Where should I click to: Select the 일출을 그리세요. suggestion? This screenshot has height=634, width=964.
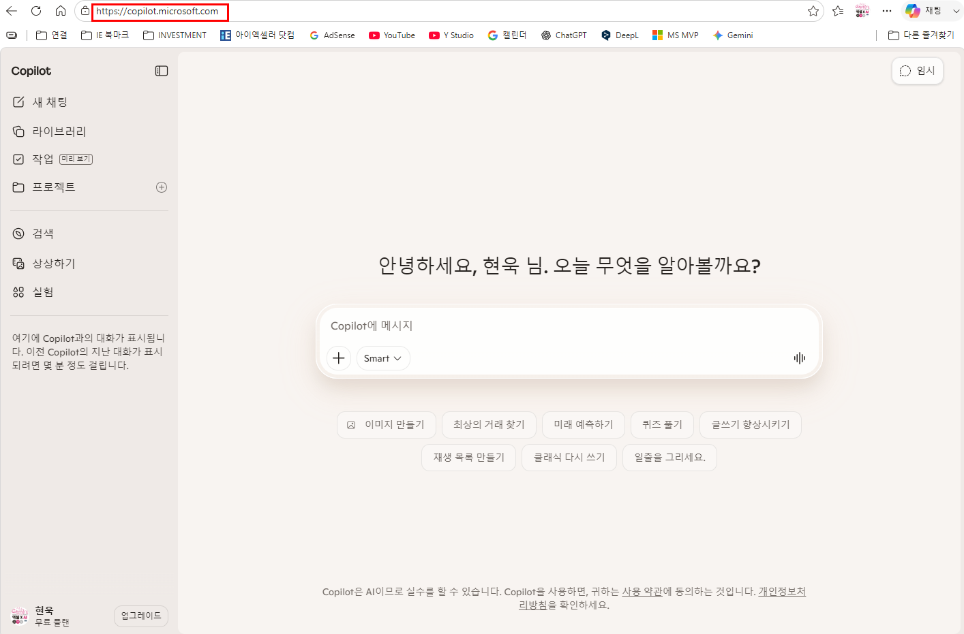[x=669, y=458]
